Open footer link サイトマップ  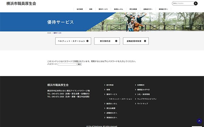(x=142, y=104)
